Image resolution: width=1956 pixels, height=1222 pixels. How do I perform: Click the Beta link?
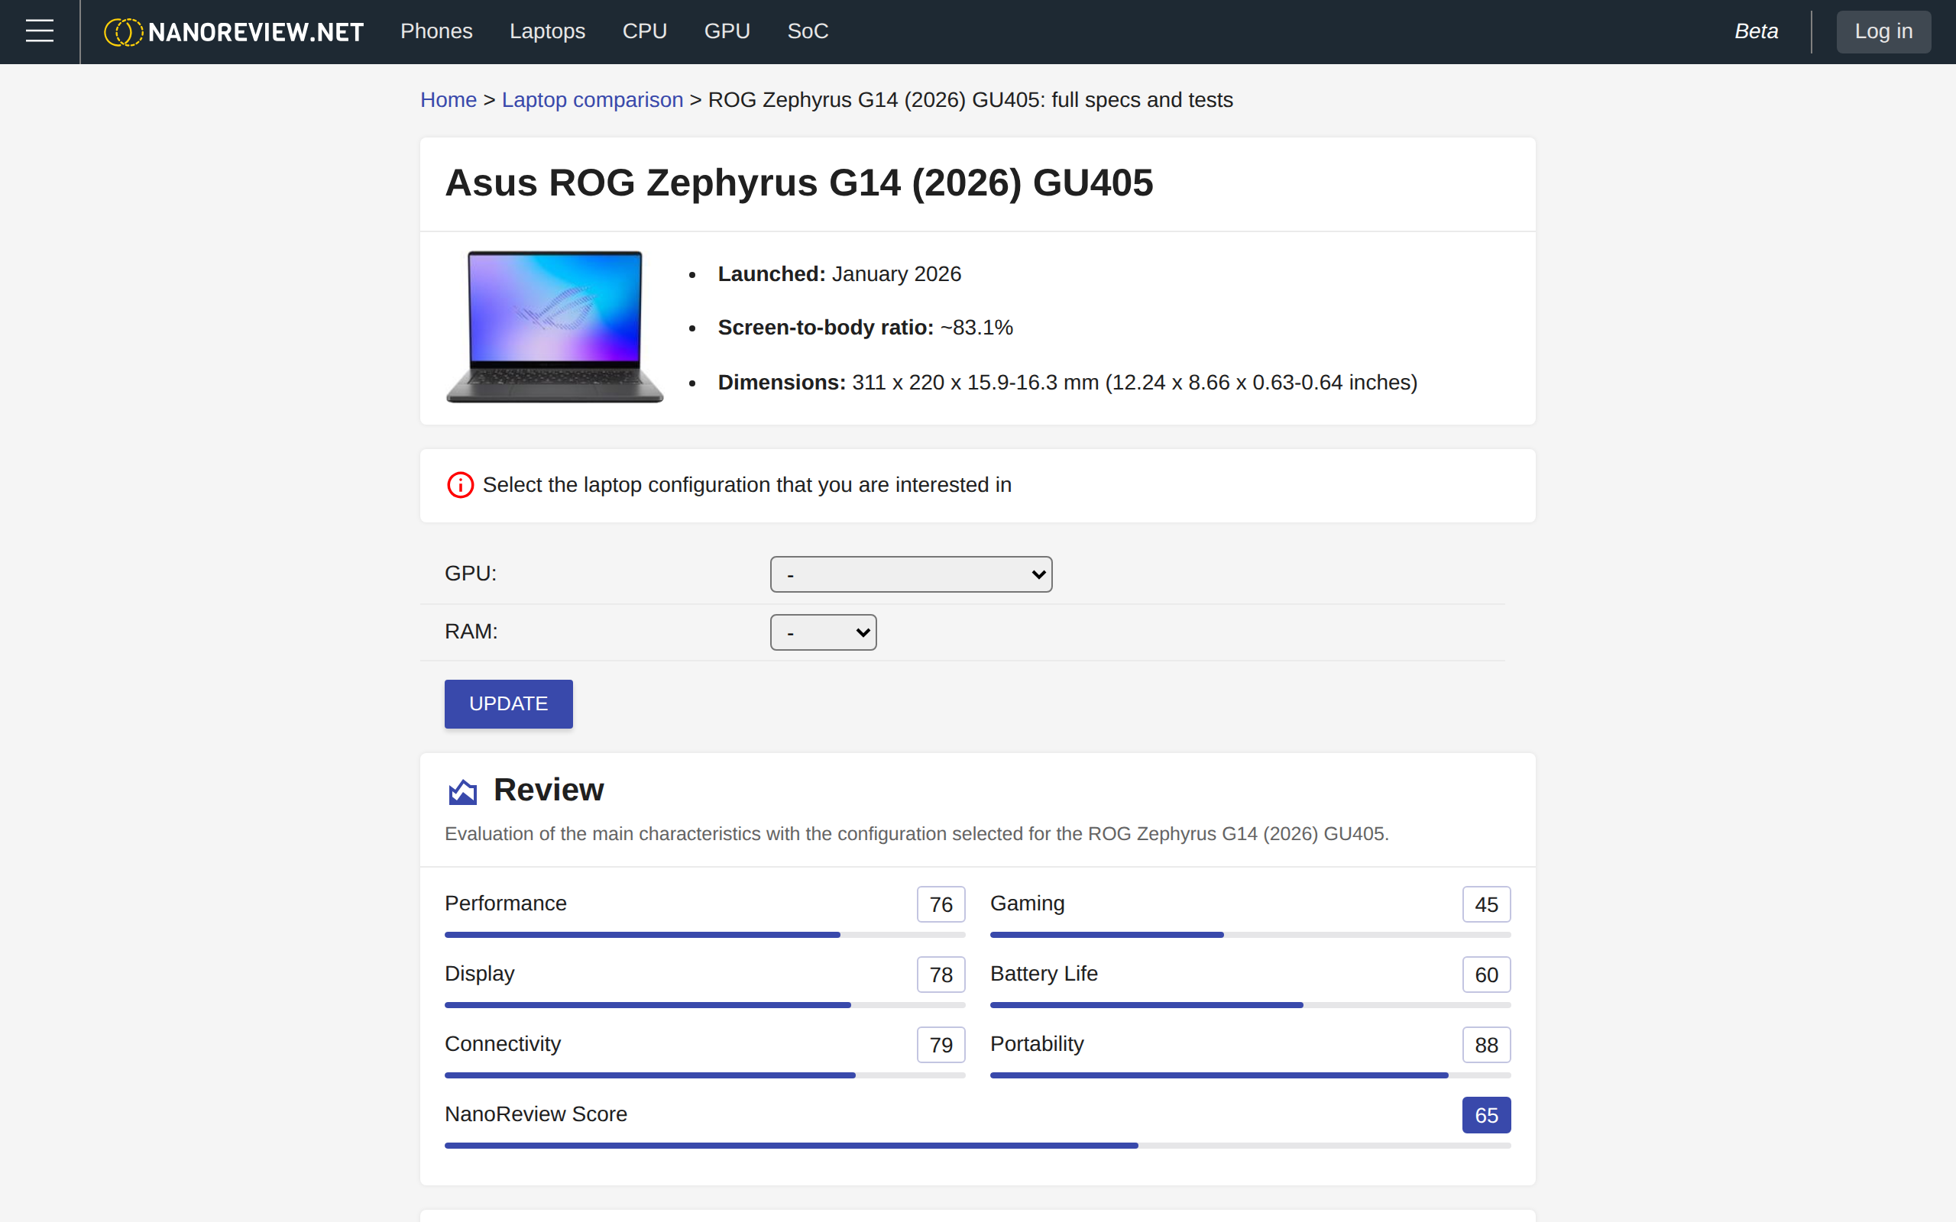(x=1756, y=31)
